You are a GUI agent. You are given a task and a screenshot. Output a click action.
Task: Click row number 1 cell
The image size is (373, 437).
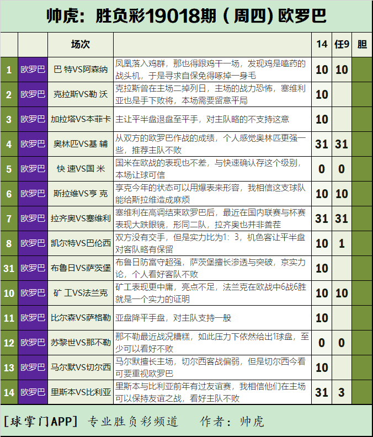9,70
